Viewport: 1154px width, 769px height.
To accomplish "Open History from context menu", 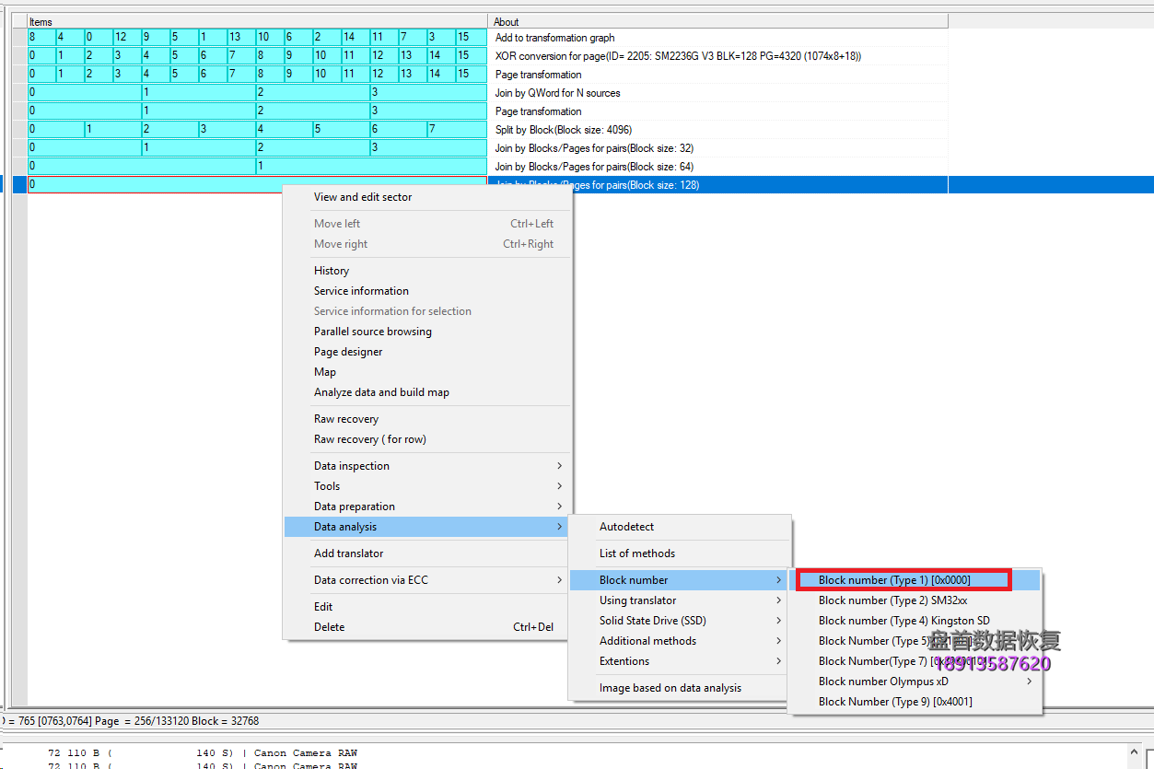I will coord(426,271).
